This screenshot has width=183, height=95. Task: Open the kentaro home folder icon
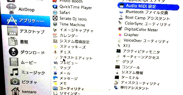pos(16,91)
